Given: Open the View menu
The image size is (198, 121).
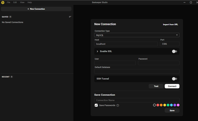Looking at the screenshot, I should coord(22,2).
